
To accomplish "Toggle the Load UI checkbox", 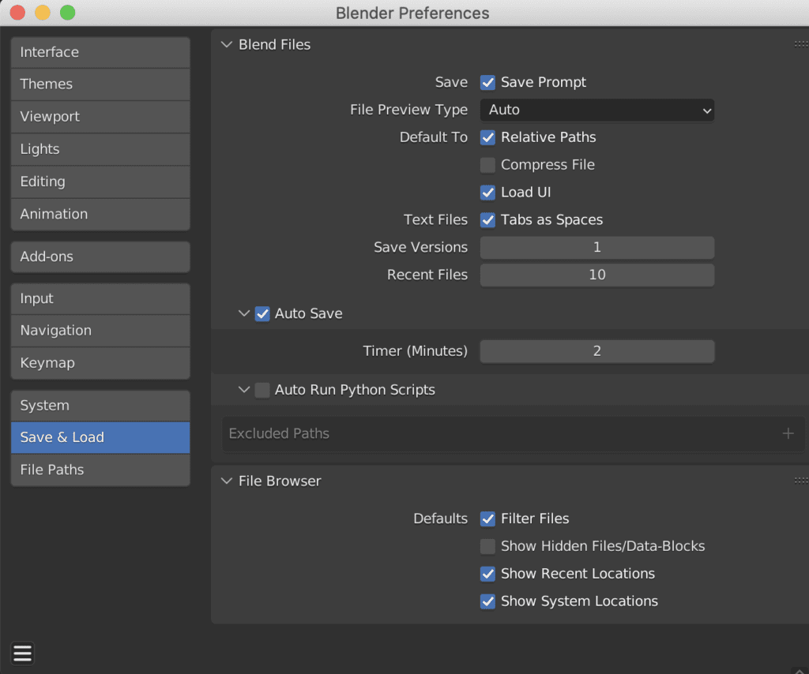I will [487, 193].
